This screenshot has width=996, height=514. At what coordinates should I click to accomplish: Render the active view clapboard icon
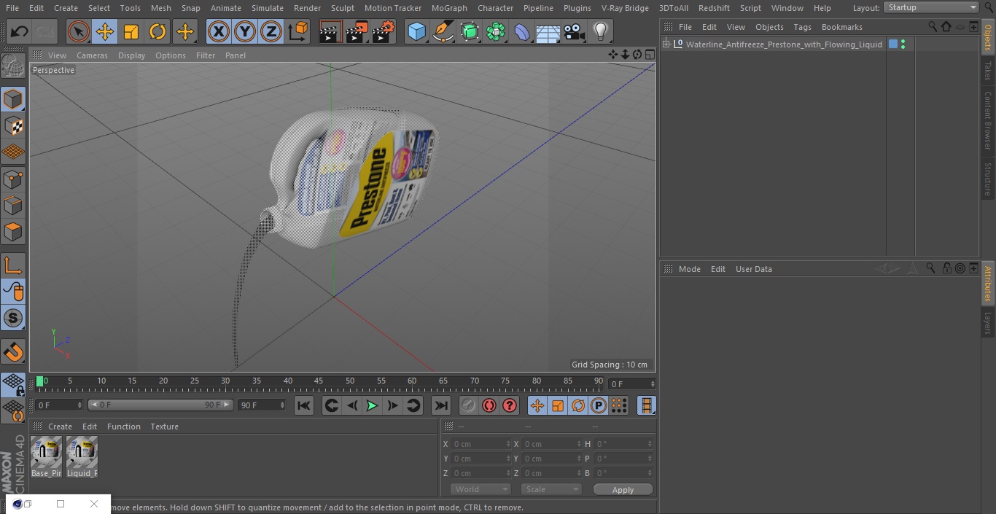pyautogui.click(x=330, y=31)
